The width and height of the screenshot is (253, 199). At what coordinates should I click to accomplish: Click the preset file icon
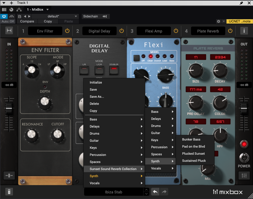pyautogui.click(x=19, y=16)
